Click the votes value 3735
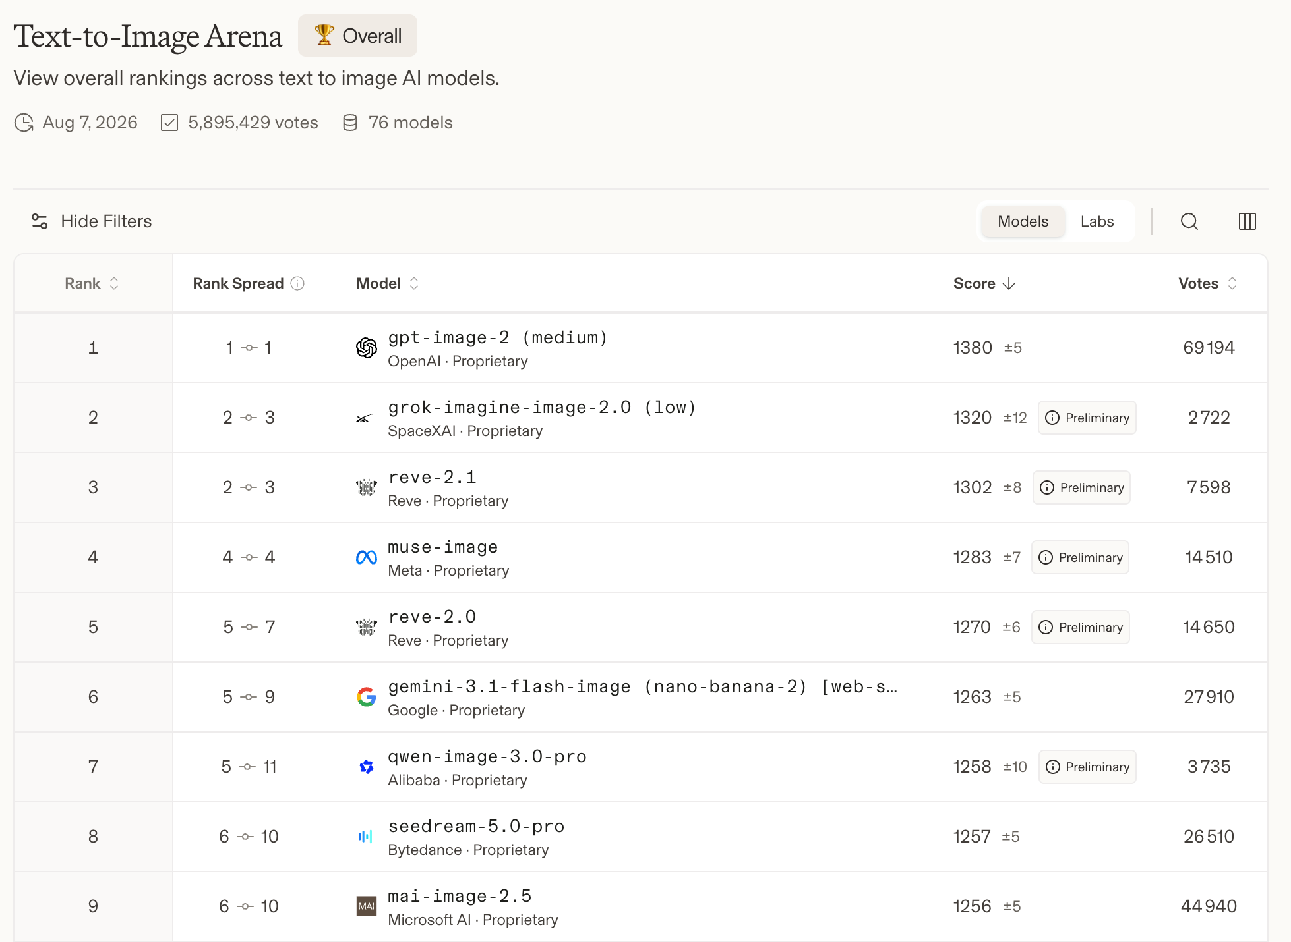This screenshot has height=942, width=1291. tap(1209, 767)
